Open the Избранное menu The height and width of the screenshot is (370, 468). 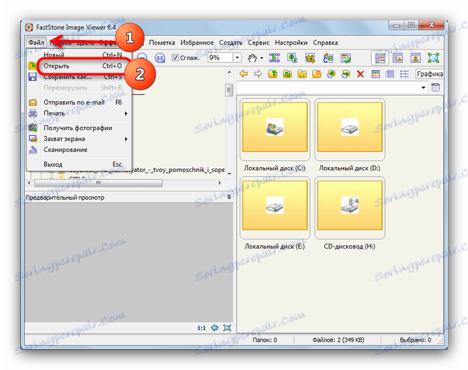click(x=197, y=43)
